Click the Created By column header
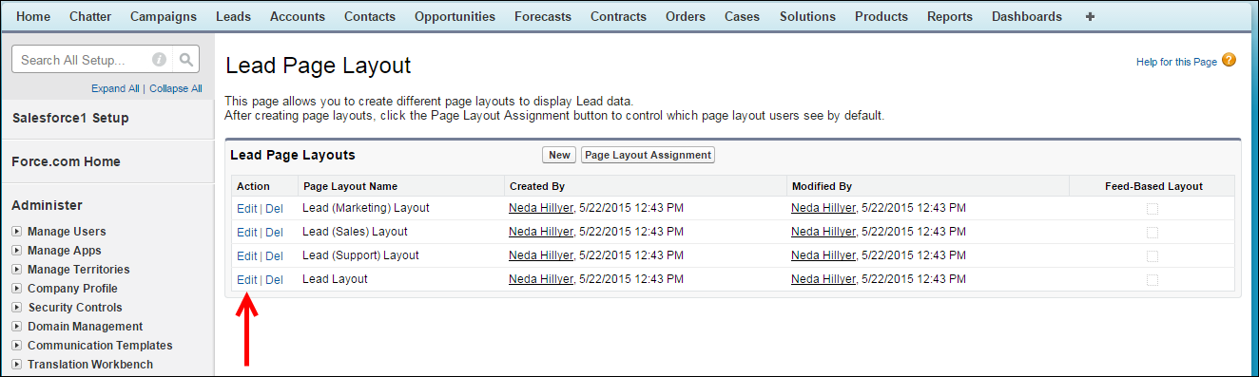 click(x=537, y=186)
